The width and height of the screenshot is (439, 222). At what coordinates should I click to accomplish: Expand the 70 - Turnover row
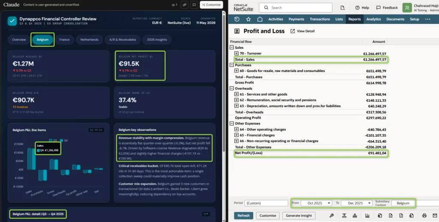point(236,54)
